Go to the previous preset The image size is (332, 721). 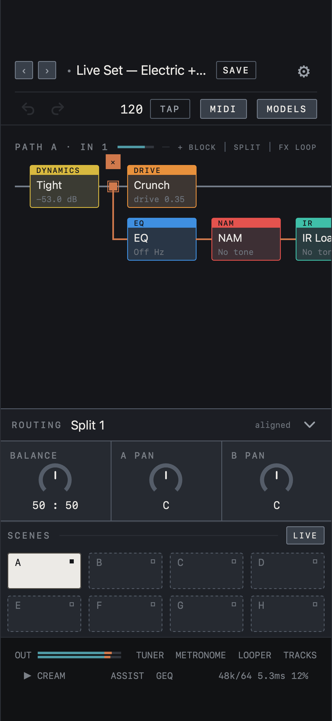tap(24, 70)
